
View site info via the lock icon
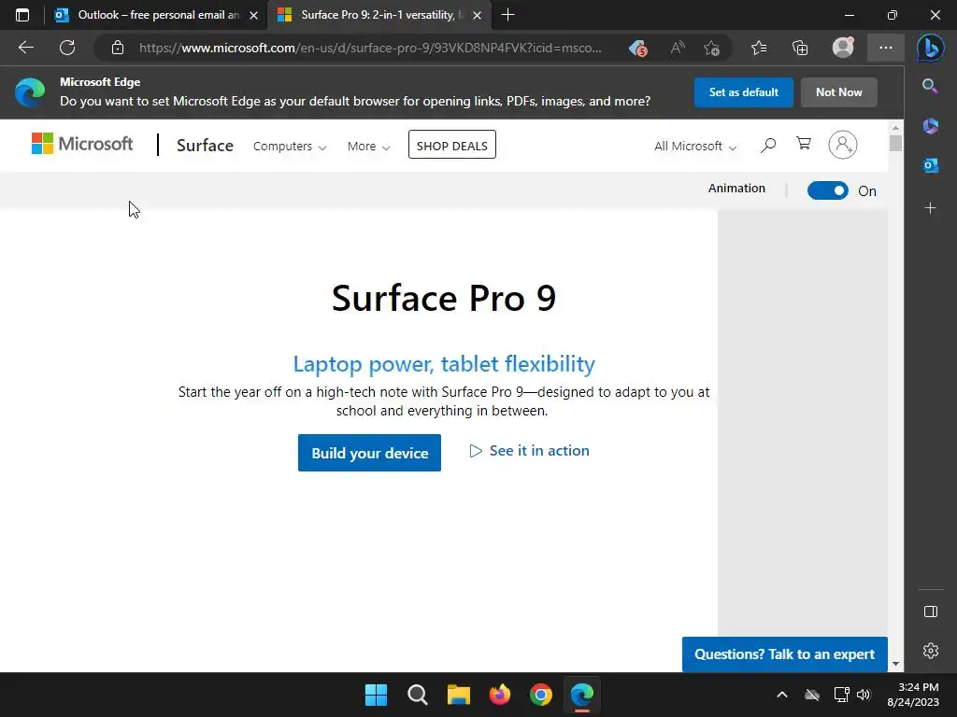[118, 48]
